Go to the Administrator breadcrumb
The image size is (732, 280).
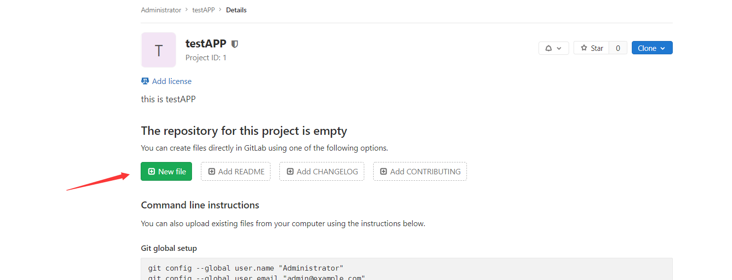click(x=161, y=10)
